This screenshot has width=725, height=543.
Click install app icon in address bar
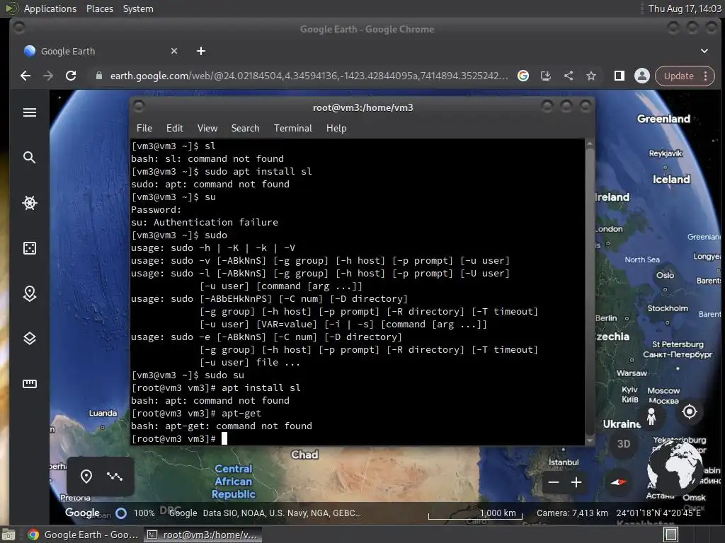tap(546, 76)
